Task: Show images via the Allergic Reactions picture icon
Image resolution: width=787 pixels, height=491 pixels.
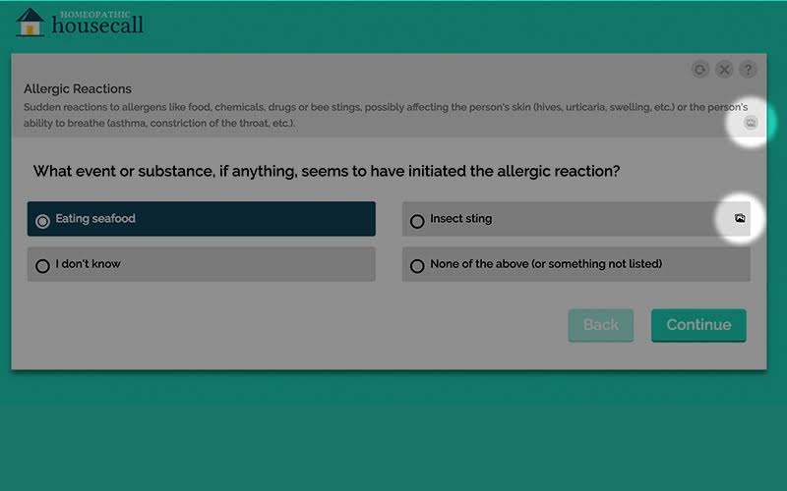Action: (x=751, y=123)
